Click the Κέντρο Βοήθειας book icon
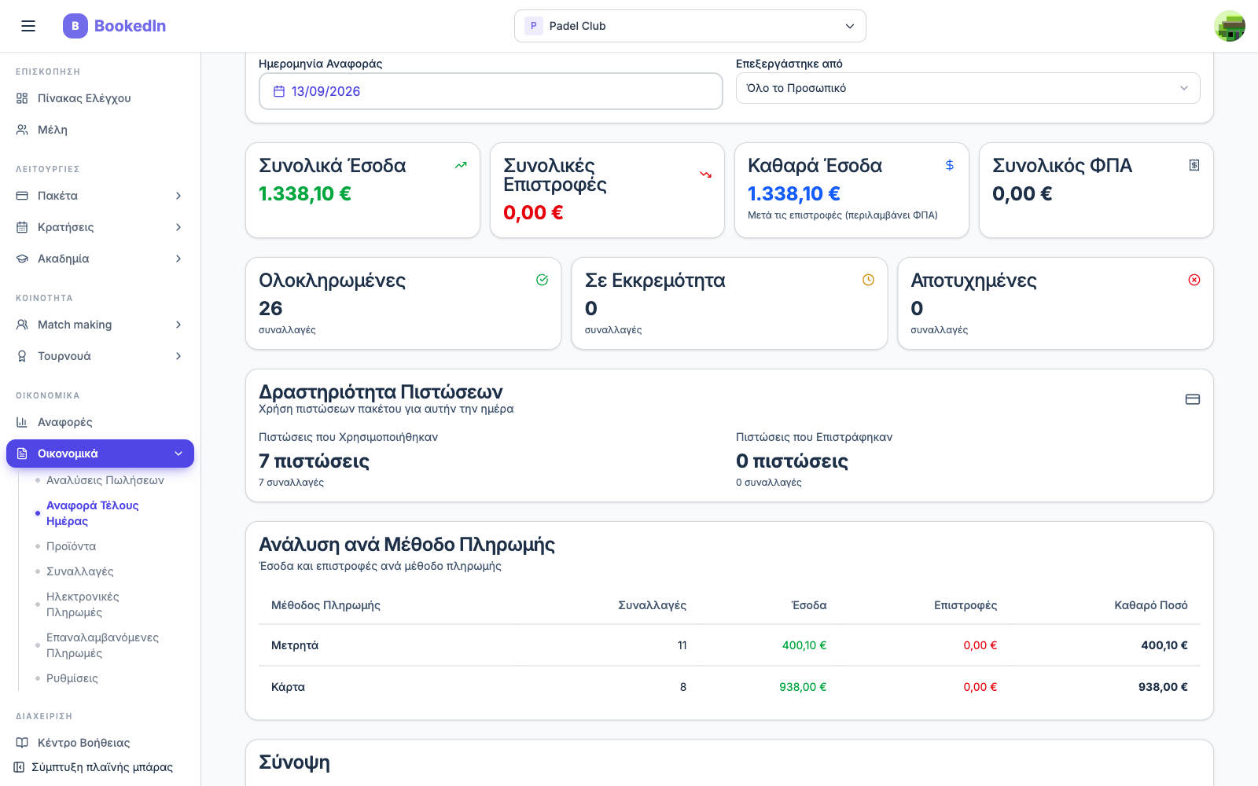 tap(22, 743)
